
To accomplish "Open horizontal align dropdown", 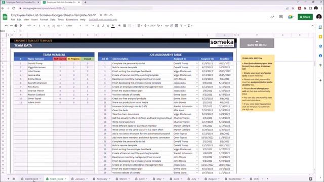I will (140, 26).
